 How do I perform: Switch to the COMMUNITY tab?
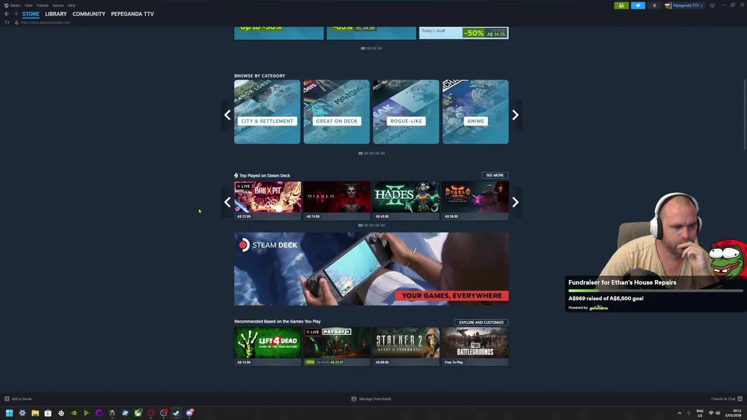pyautogui.click(x=89, y=14)
